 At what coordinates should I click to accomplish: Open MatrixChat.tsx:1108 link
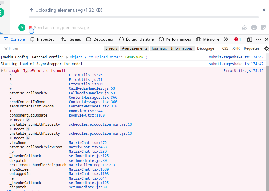89,174
